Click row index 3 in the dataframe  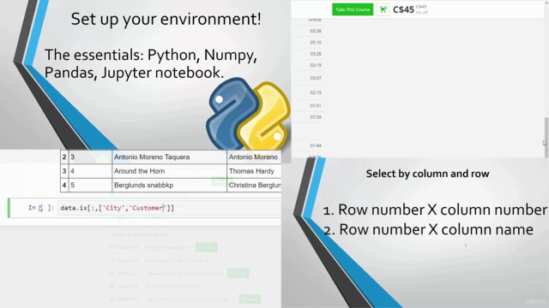coord(64,171)
